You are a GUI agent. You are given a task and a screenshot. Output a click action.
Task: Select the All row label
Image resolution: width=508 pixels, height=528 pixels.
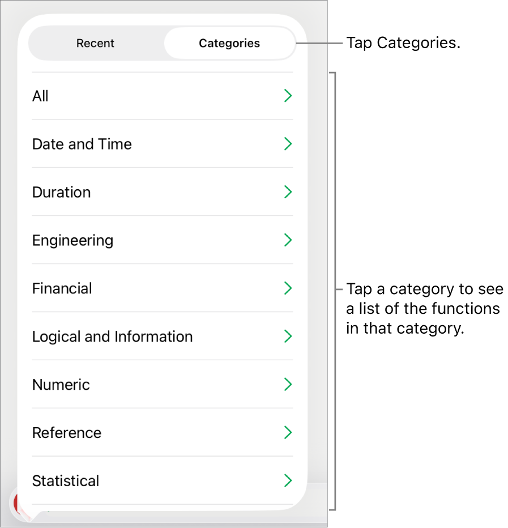point(40,96)
